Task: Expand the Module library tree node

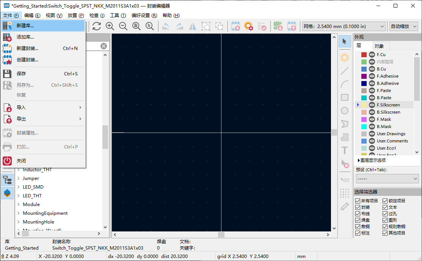Action: pos(19,204)
